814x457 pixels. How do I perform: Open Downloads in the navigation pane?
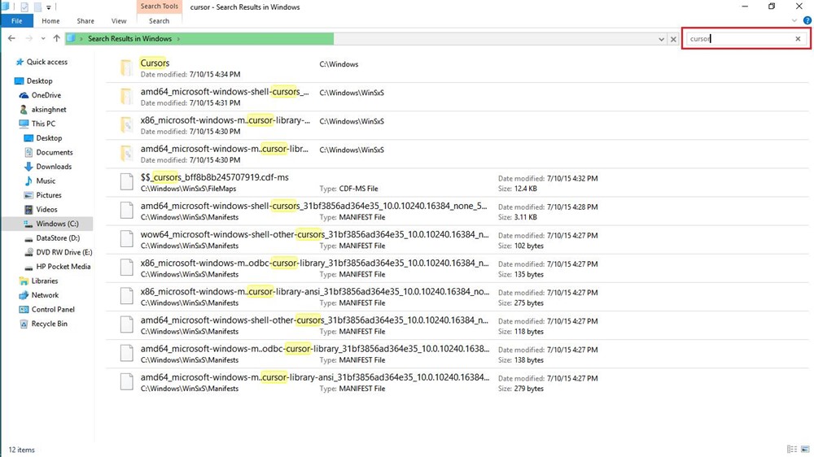(x=54, y=167)
